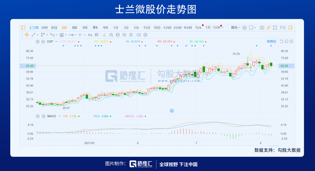Click the layout square icon
Image resolution: width=315 pixels, height=171 pixels.
click(x=251, y=28)
